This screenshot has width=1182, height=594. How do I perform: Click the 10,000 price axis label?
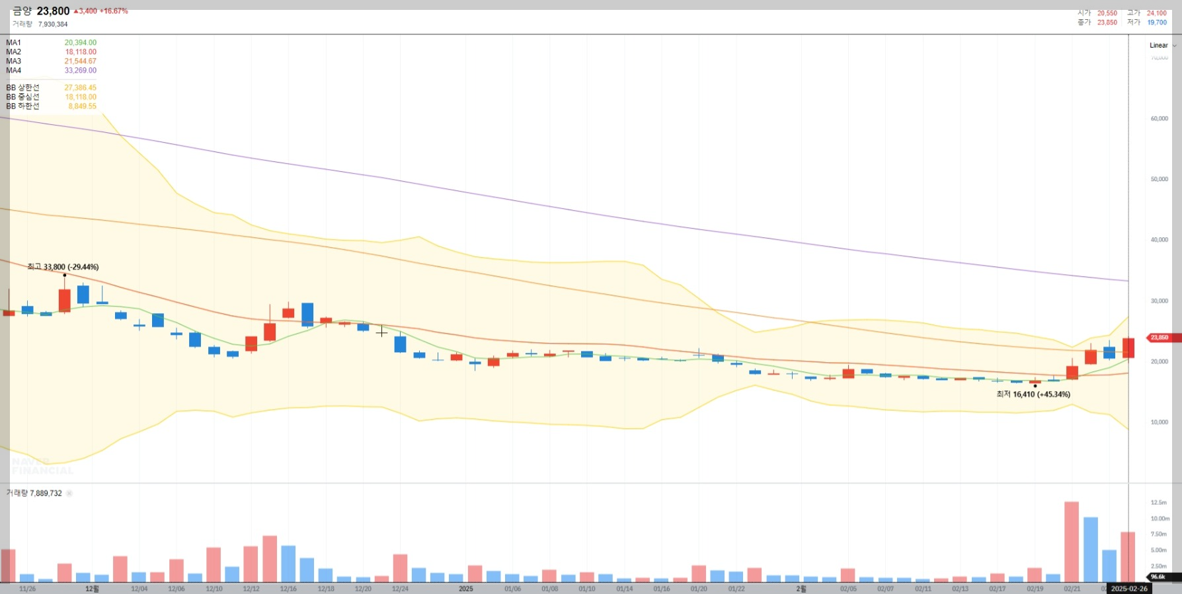click(1160, 422)
